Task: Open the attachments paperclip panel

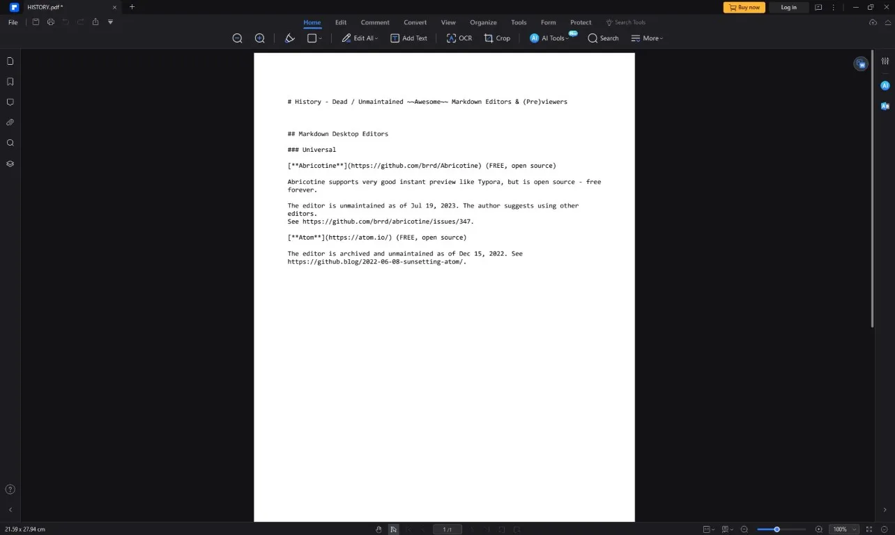Action: (x=10, y=123)
